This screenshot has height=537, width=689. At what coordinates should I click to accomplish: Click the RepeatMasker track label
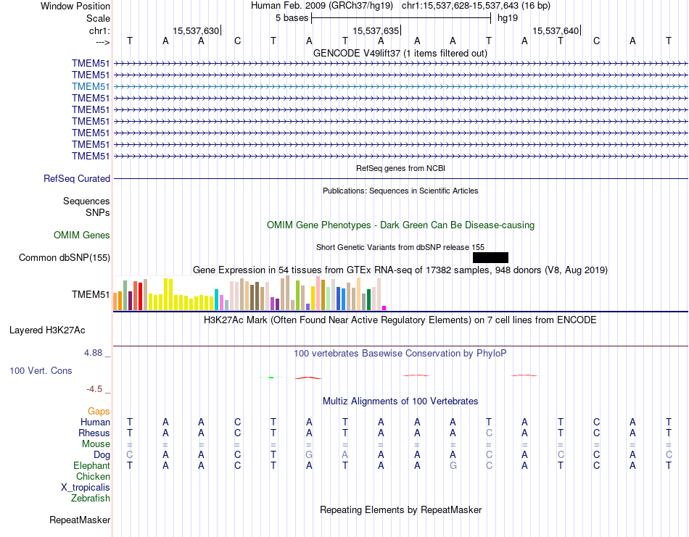tap(80, 520)
